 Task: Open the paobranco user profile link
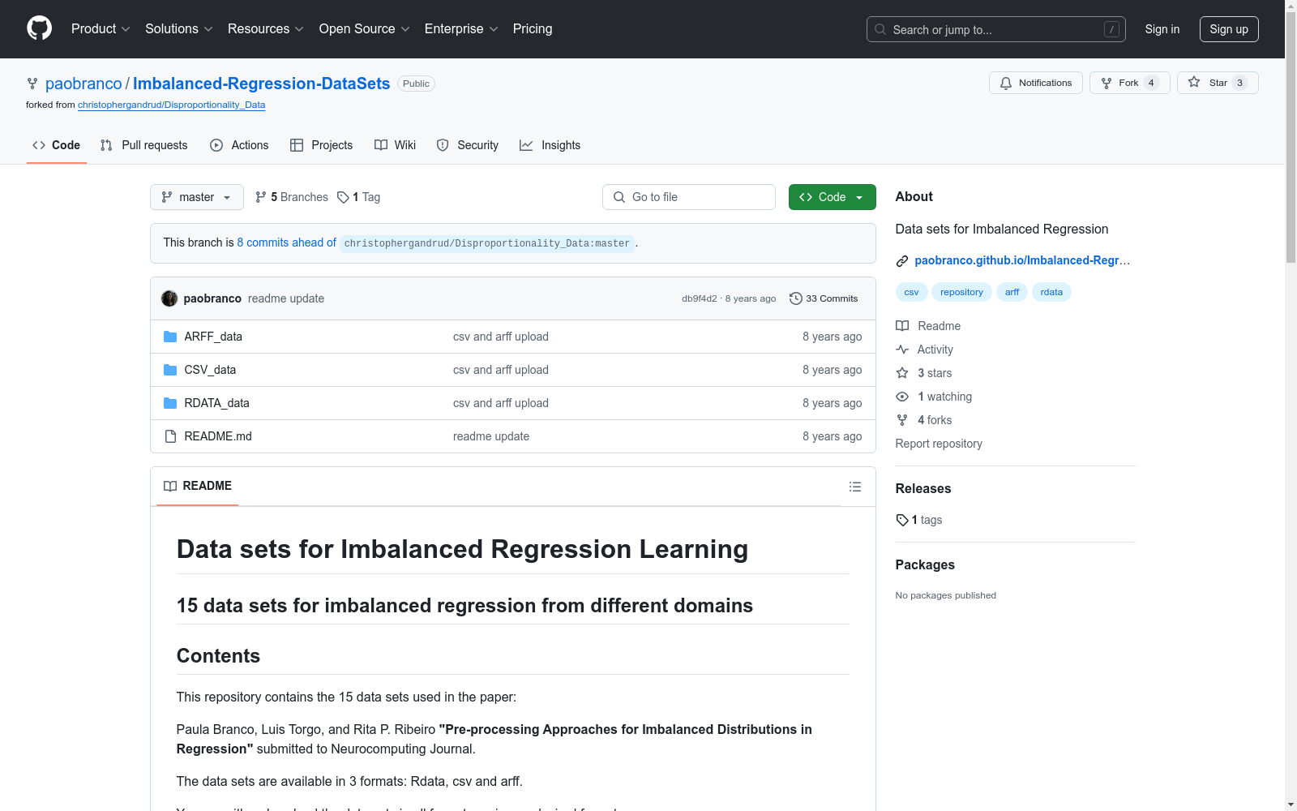tap(83, 84)
